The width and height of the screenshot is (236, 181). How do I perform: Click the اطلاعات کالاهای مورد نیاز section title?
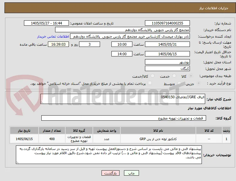pos(209,108)
